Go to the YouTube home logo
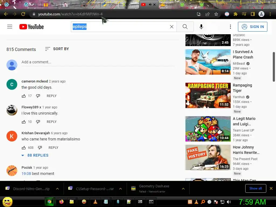Image resolution: width=276 pixels, height=207 pixels. point(32,27)
